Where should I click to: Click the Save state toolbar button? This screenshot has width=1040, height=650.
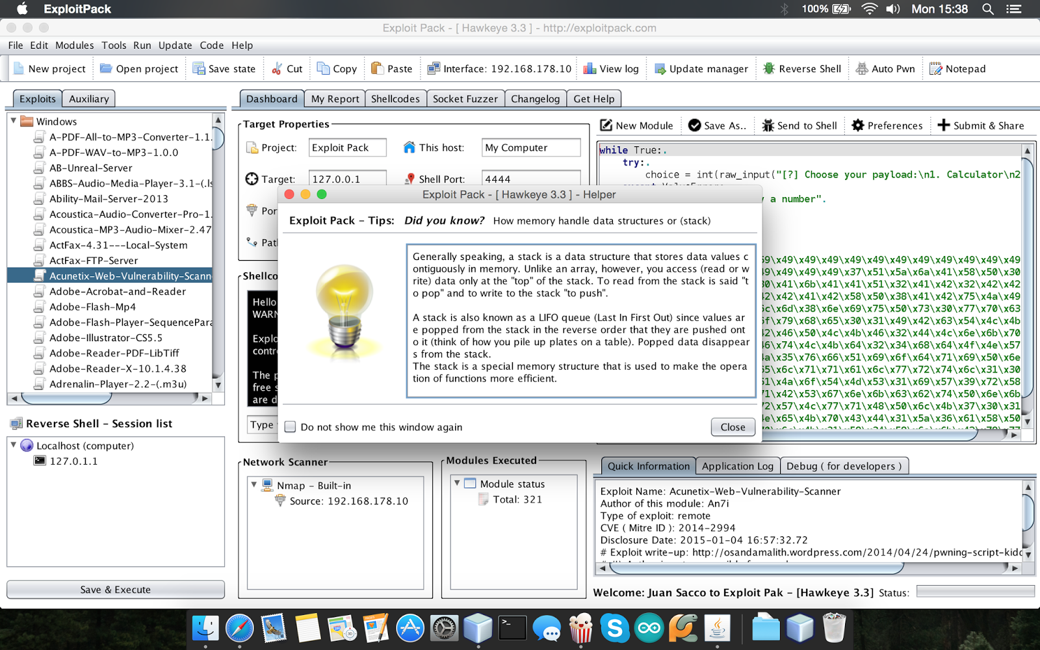coord(224,68)
